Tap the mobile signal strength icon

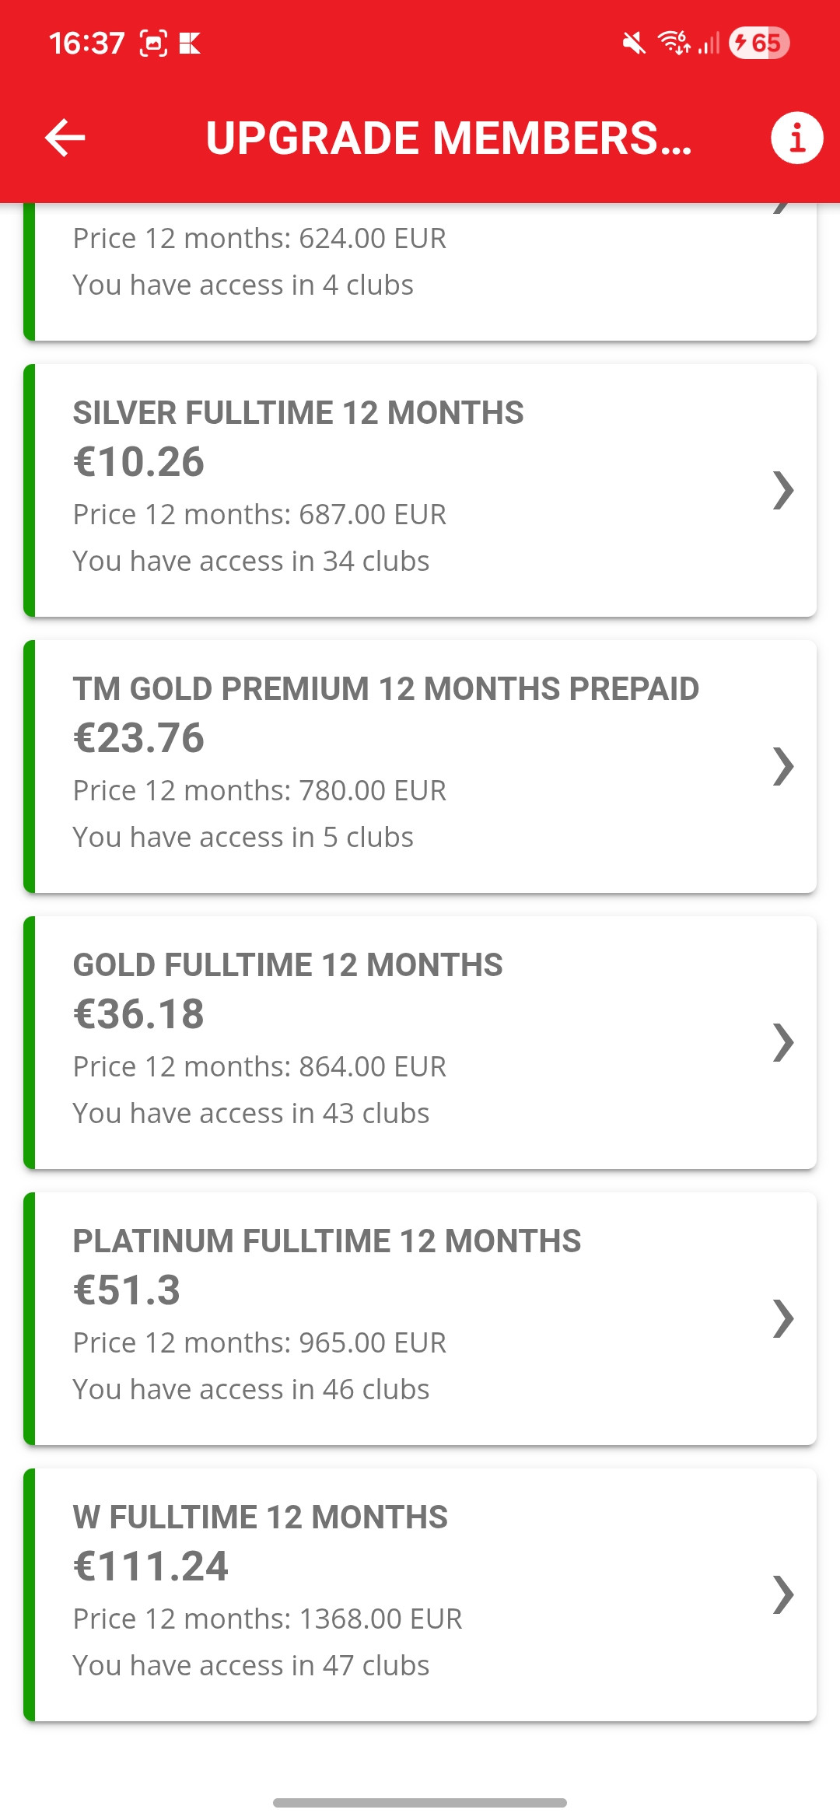point(709,43)
